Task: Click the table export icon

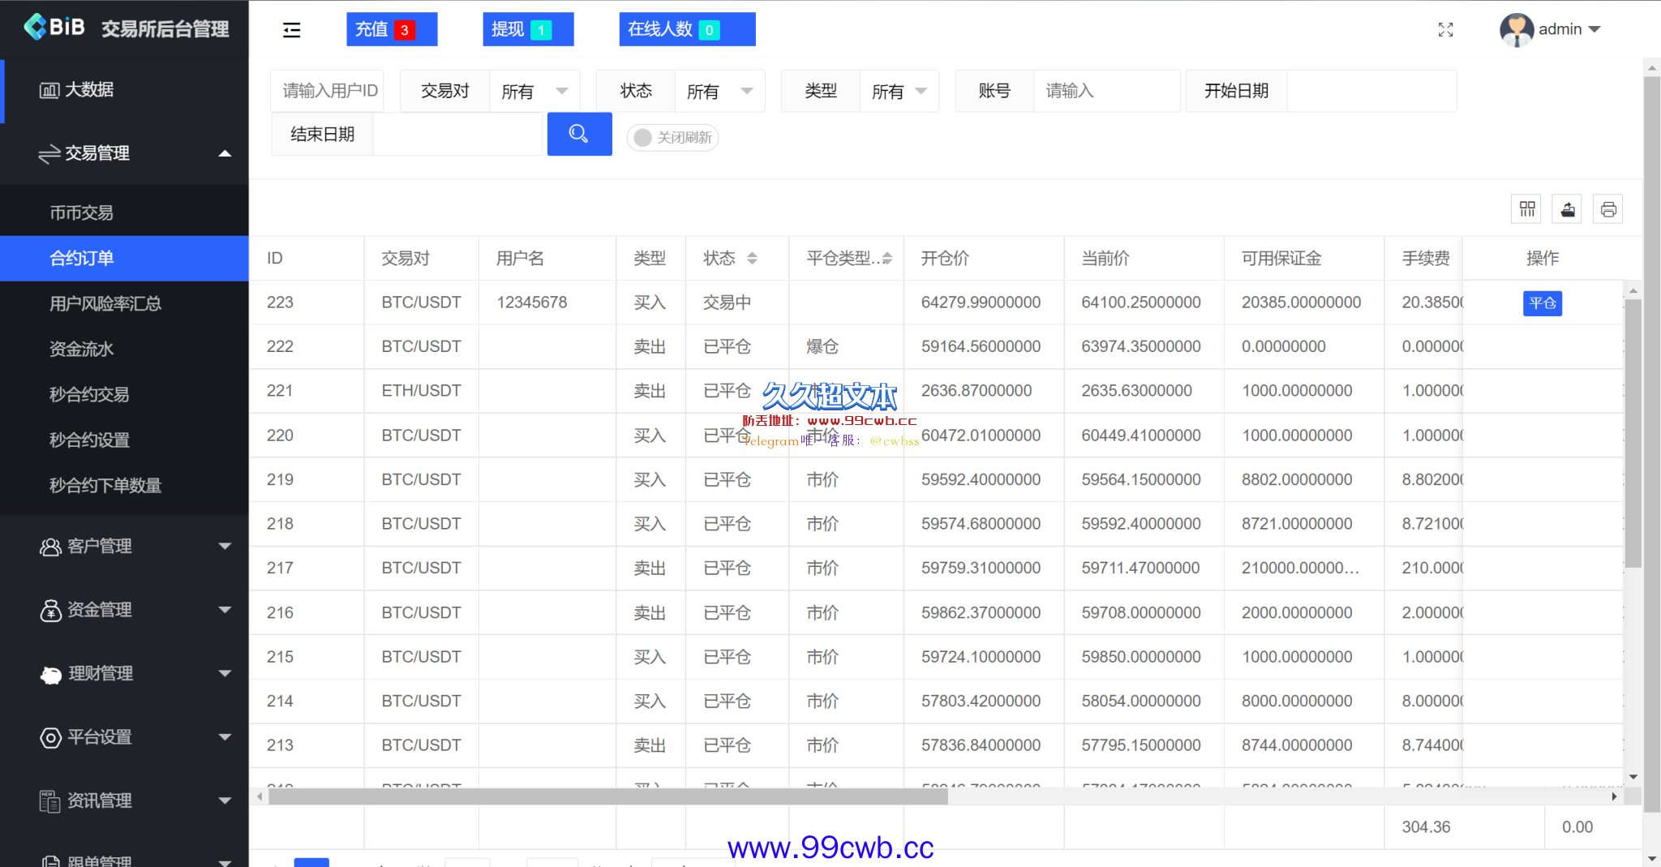Action: click(x=1567, y=210)
